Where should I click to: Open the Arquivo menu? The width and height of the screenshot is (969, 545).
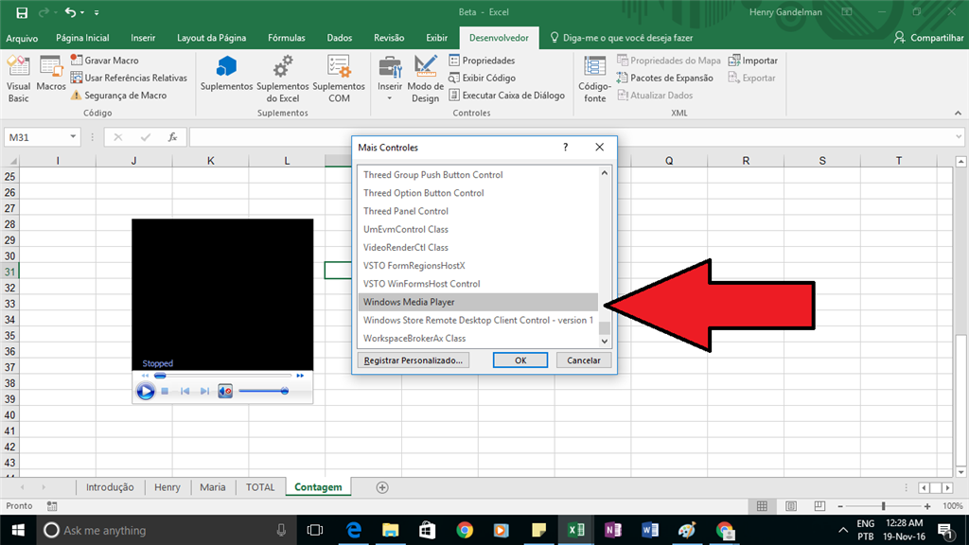click(22, 38)
